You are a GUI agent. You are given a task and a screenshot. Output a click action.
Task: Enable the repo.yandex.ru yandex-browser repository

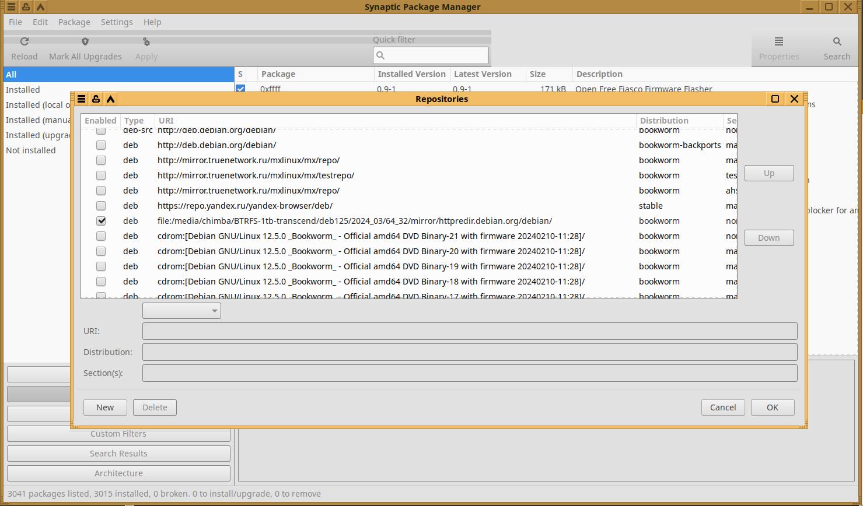click(101, 206)
